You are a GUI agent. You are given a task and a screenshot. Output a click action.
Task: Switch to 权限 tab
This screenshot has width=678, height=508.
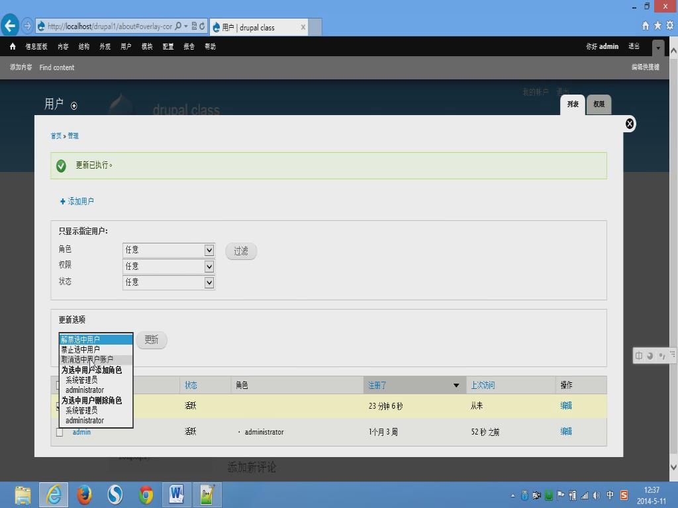(x=599, y=105)
